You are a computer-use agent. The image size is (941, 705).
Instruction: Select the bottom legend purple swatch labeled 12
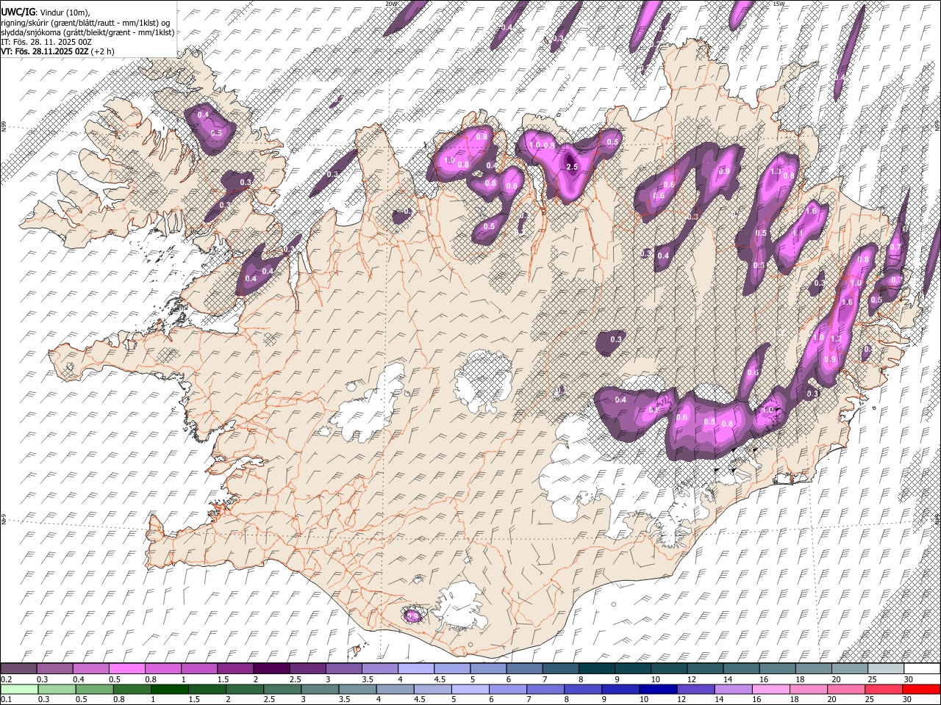pyautogui.click(x=695, y=689)
